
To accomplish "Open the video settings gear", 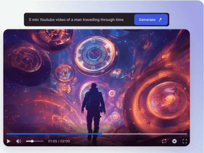I will (x=174, y=141).
